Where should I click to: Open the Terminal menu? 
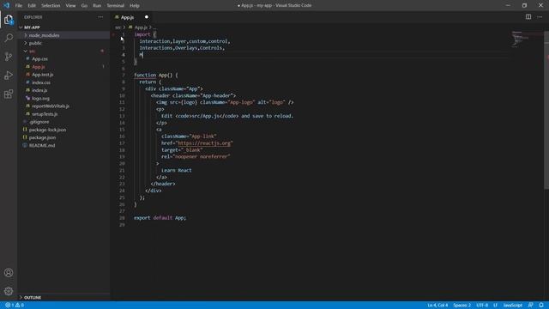click(x=115, y=6)
